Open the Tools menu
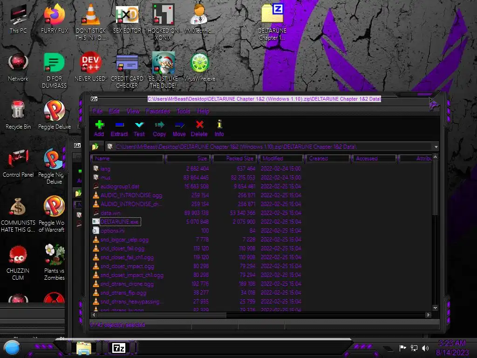 [183, 111]
